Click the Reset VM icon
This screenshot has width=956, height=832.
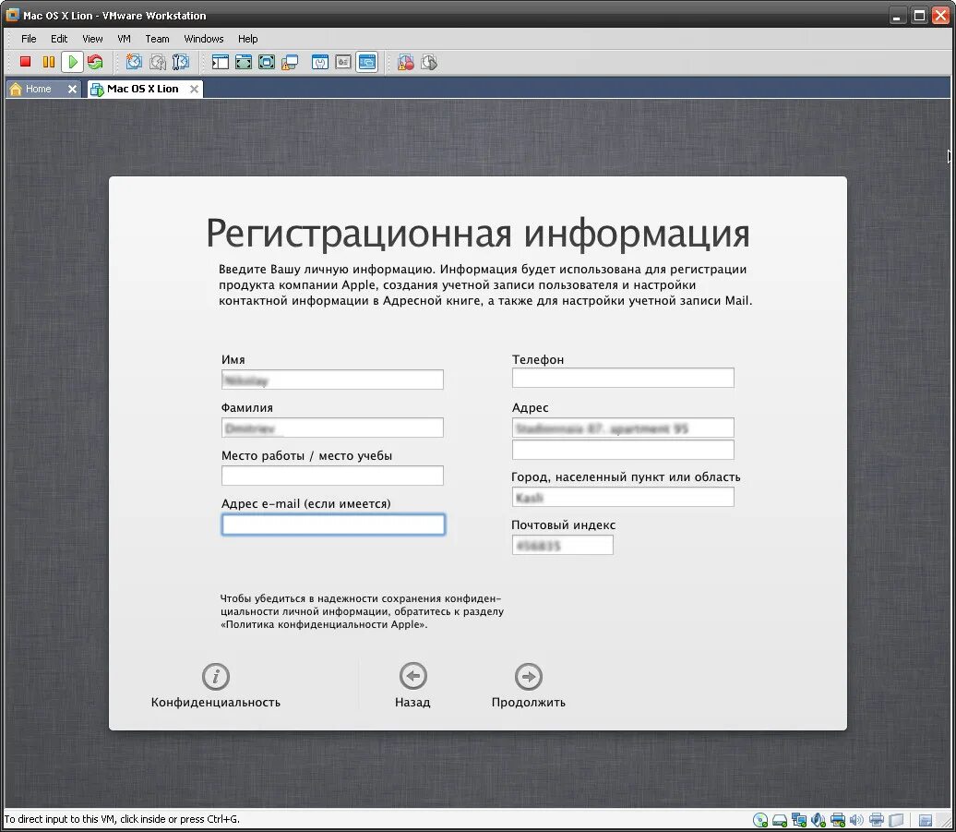[x=95, y=62]
